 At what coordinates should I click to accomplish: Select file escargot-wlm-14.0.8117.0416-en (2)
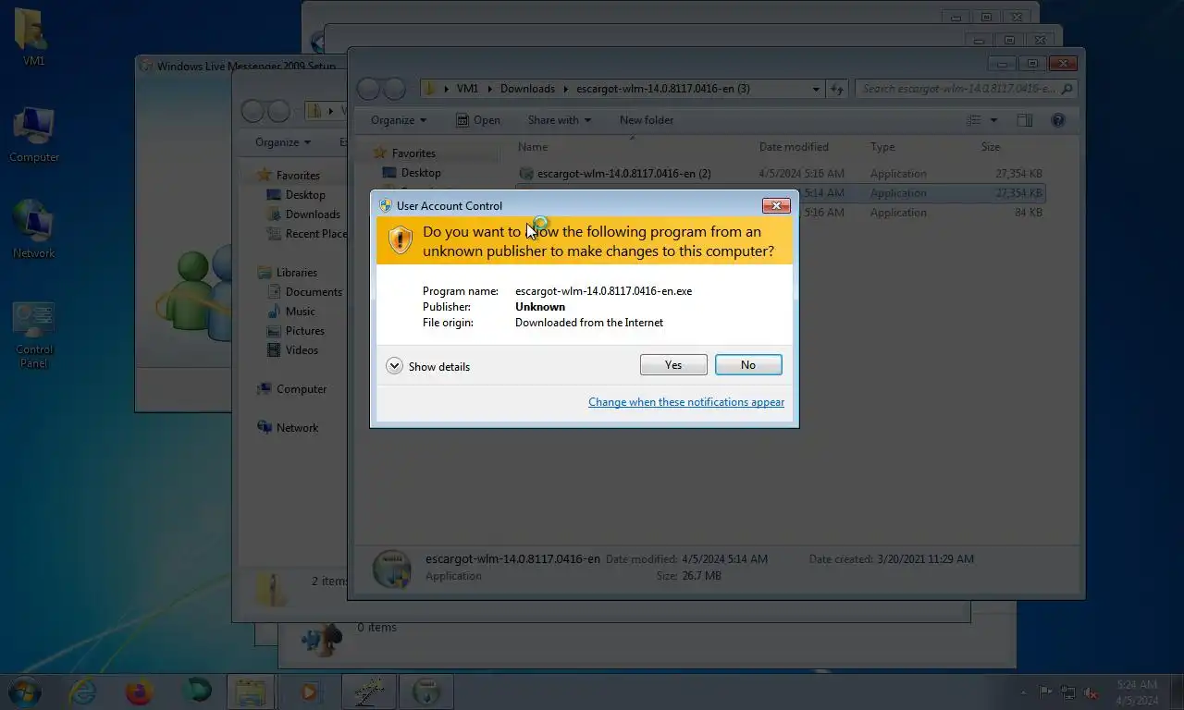pyautogui.click(x=782, y=174)
